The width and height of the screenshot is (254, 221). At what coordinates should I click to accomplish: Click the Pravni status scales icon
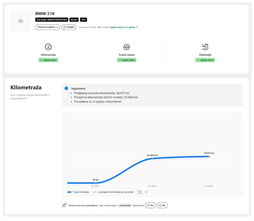pyautogui.click(x=127, y=47)
